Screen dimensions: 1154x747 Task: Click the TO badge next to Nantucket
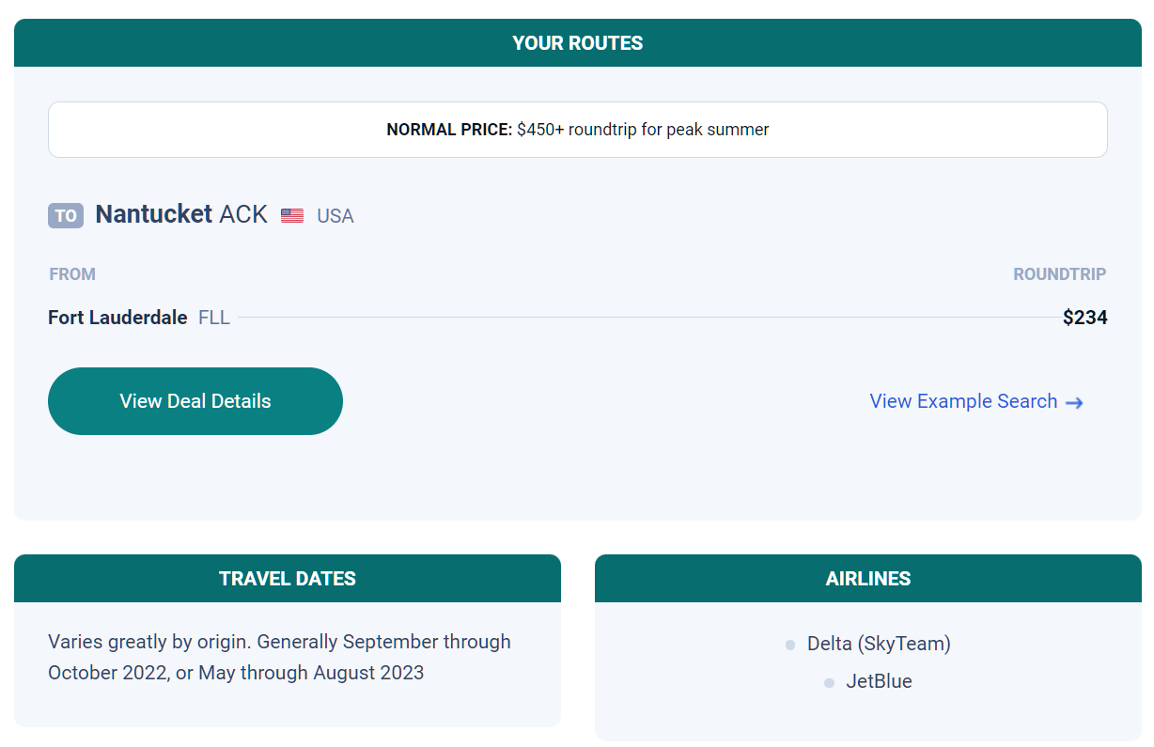pos(66,215)
